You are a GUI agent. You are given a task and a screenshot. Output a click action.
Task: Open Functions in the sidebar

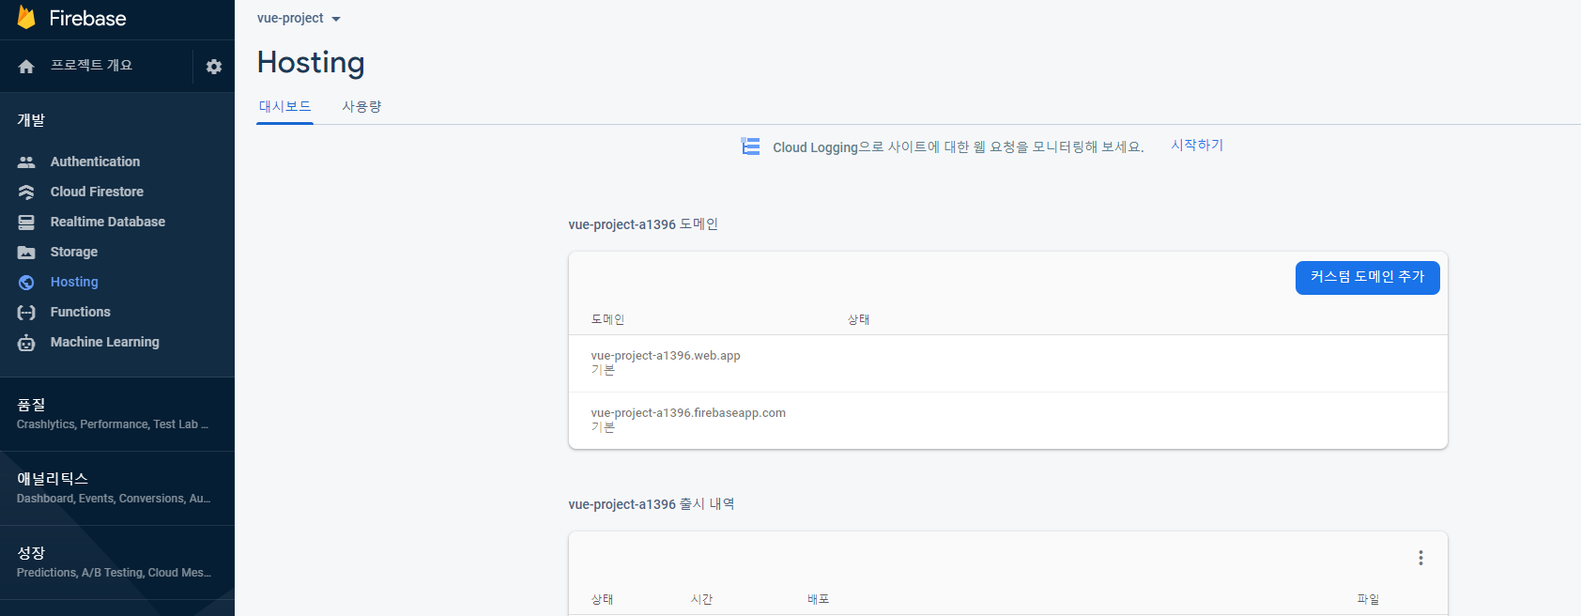pyautogui.click(x=81, y=312)
